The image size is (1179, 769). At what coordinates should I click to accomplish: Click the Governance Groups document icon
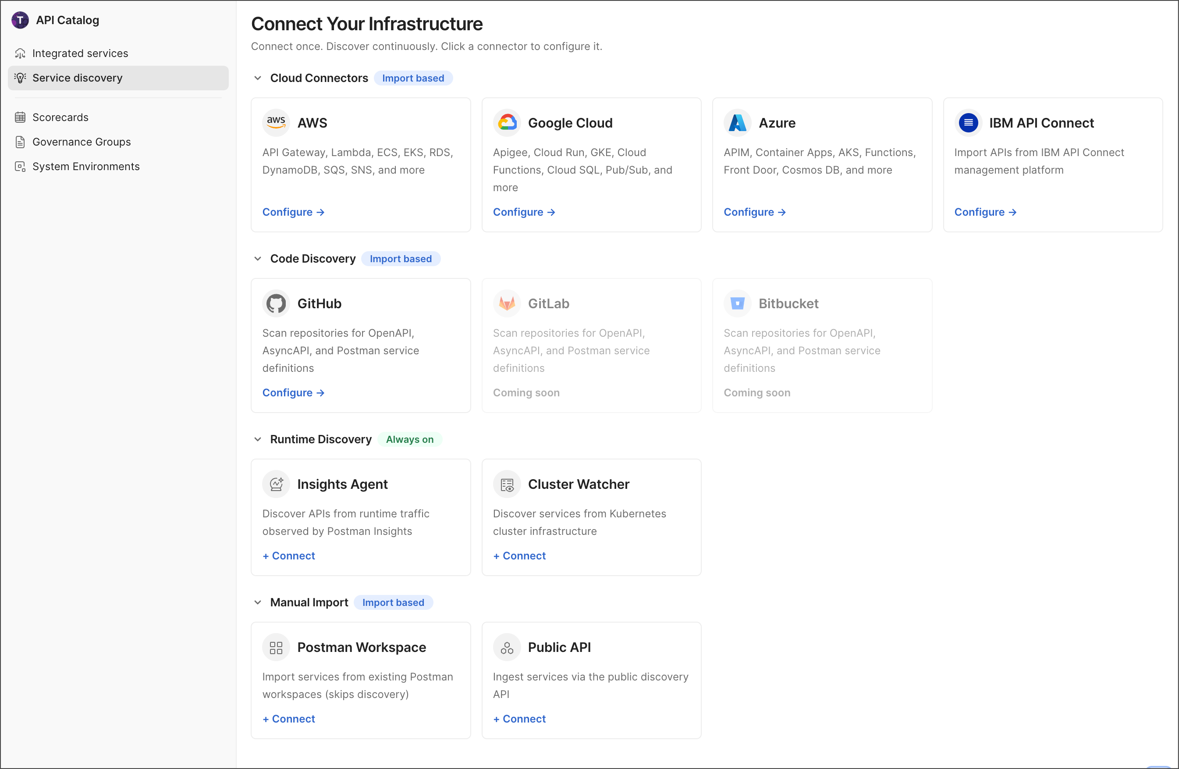(20, 142)
